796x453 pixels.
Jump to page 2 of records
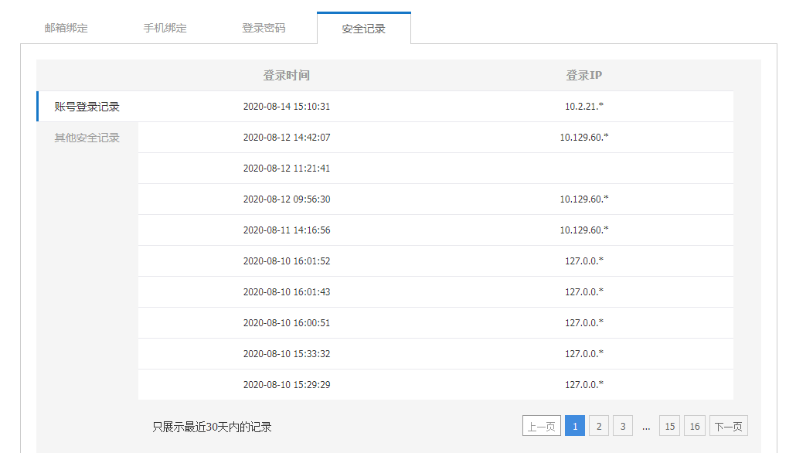pos(598,426)
